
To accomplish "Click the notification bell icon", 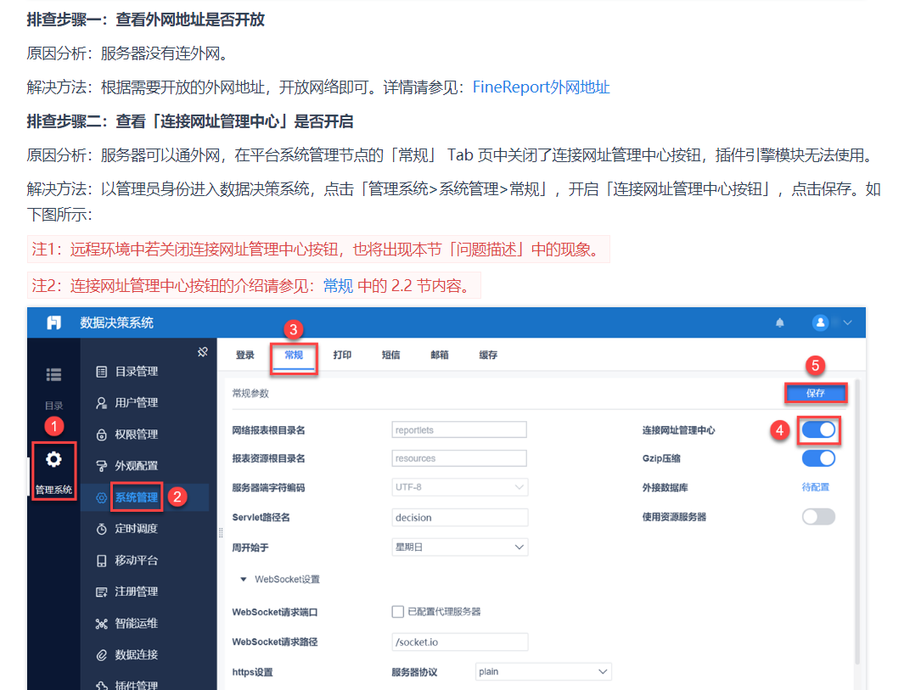I will [x=779, y=323].
